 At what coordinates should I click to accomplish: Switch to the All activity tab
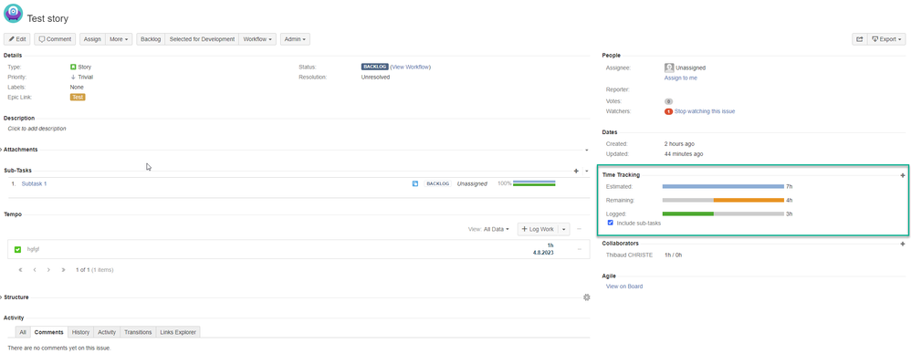23,332
